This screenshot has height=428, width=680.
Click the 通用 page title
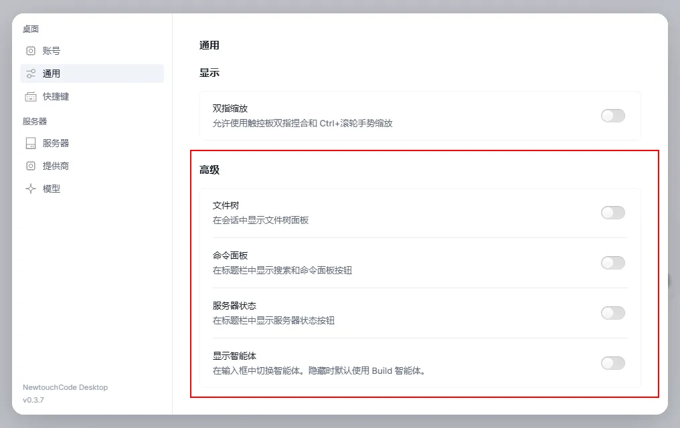tap(209, 45)
